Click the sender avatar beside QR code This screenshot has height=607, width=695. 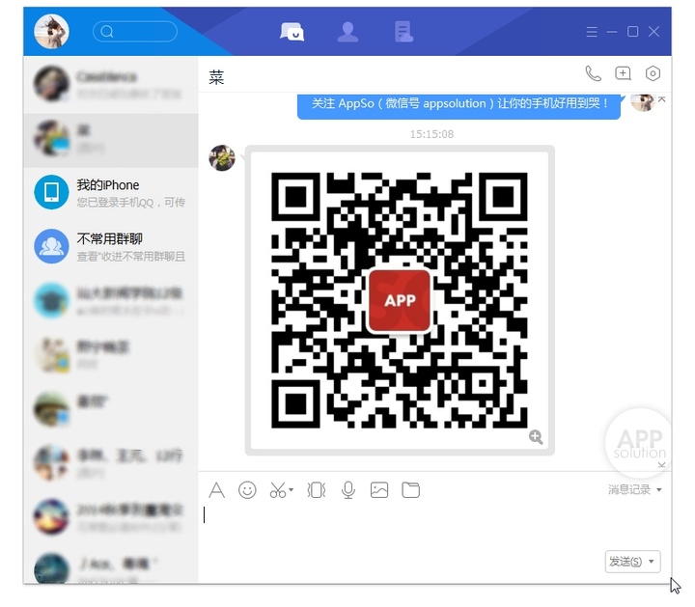click(222, 157)
